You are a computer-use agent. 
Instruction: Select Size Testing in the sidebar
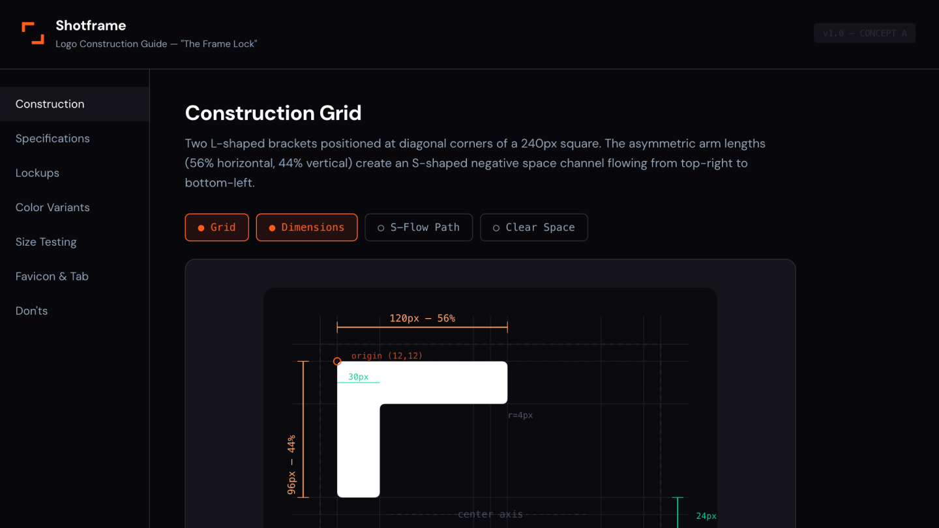(46, 242)
